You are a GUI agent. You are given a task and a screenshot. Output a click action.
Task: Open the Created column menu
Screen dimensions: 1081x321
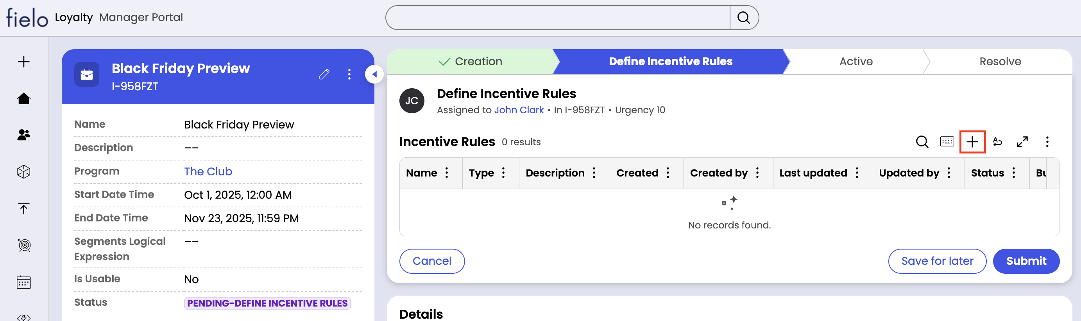(668, 173)
